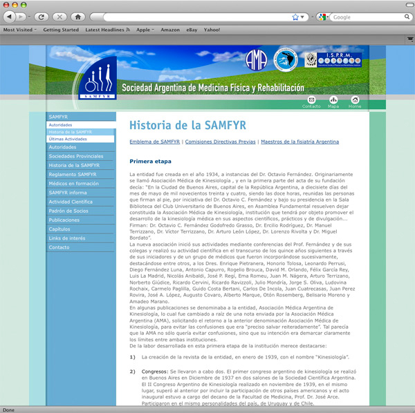Expand the Most Visited bookmarks dropdown
This screenshot has height=413, width=415.
pyautogui.click(x=20, y=30)
